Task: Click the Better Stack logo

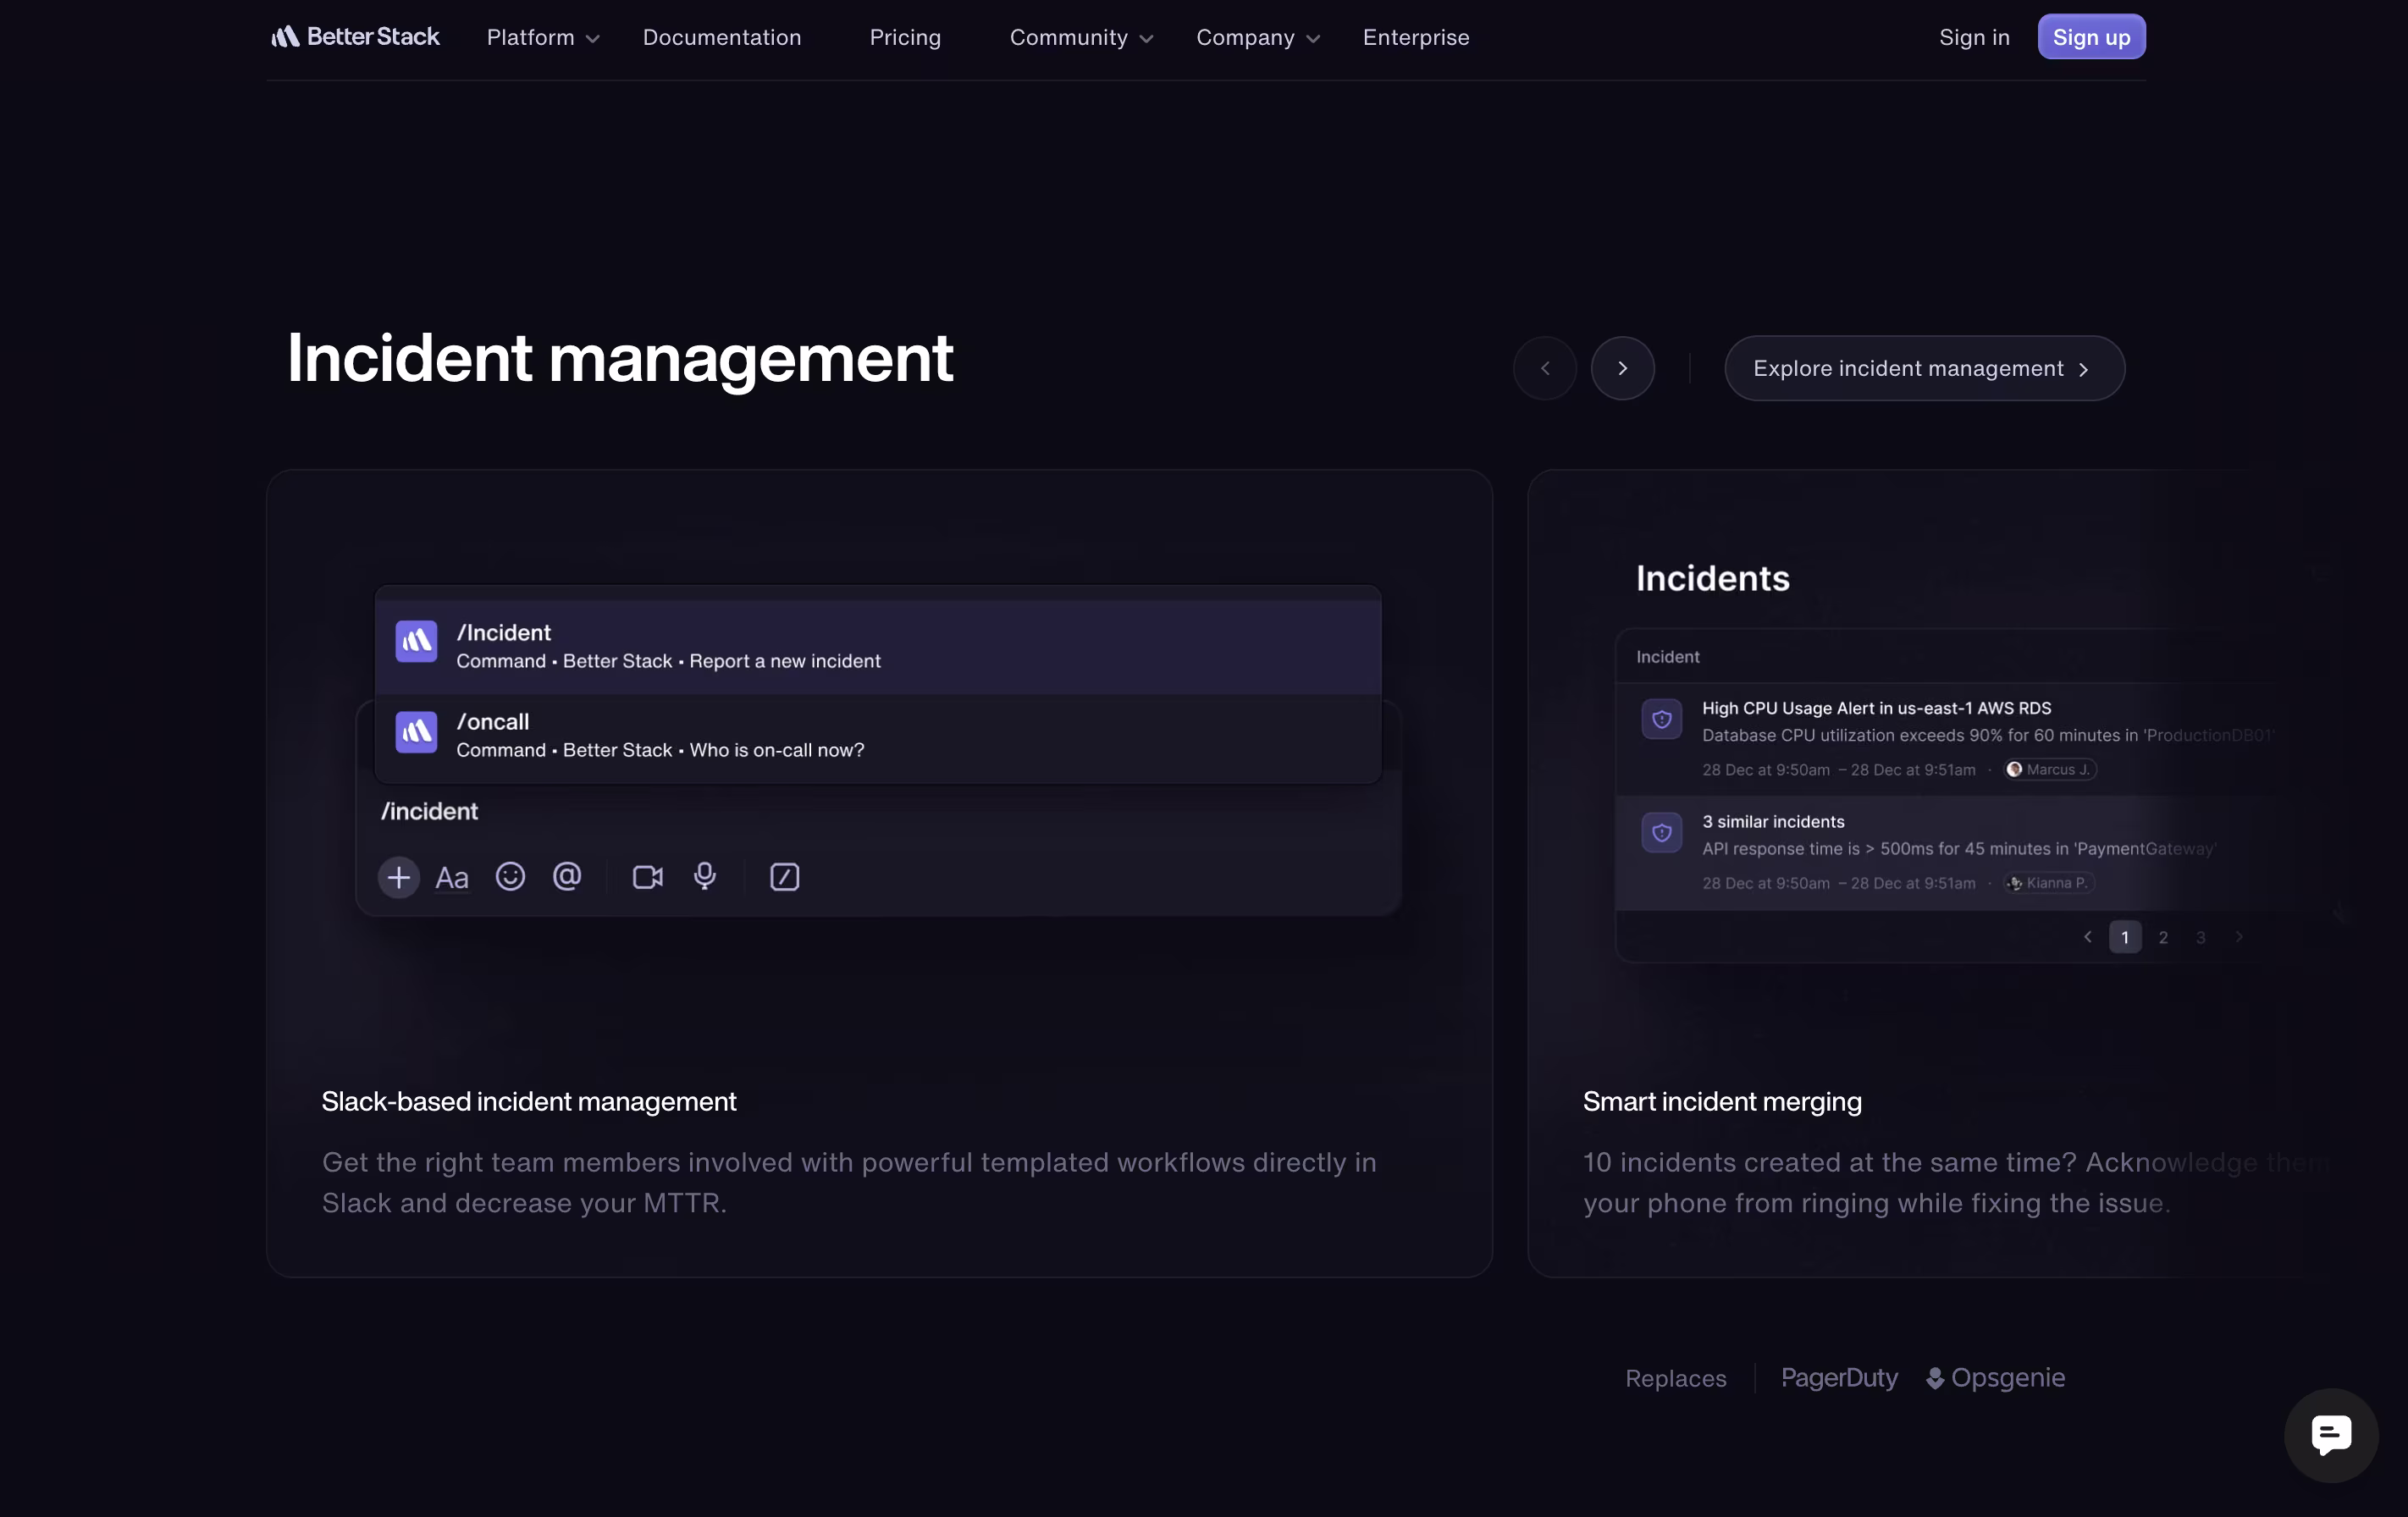Action: tap(355, 37)
